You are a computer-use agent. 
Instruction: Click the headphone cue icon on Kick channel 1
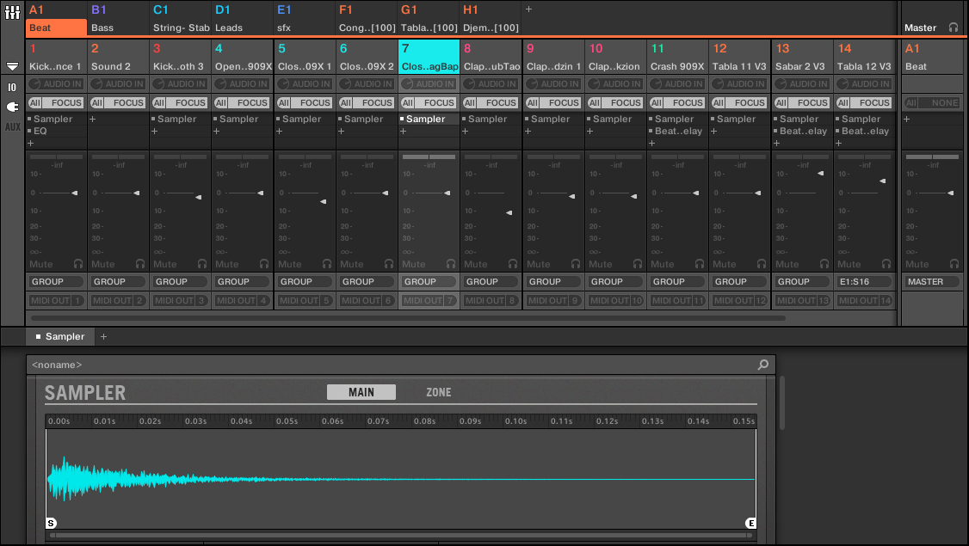pyautogui.click(x=77, y=264)
